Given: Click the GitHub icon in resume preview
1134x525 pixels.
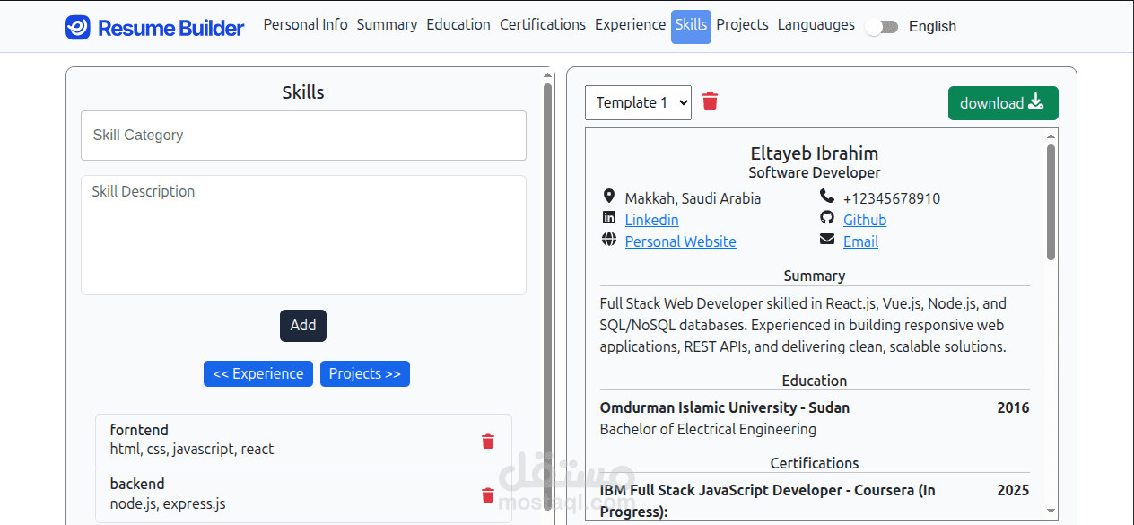Looking at the screenshot, I should pyautogui.click(x=827, y=218).
